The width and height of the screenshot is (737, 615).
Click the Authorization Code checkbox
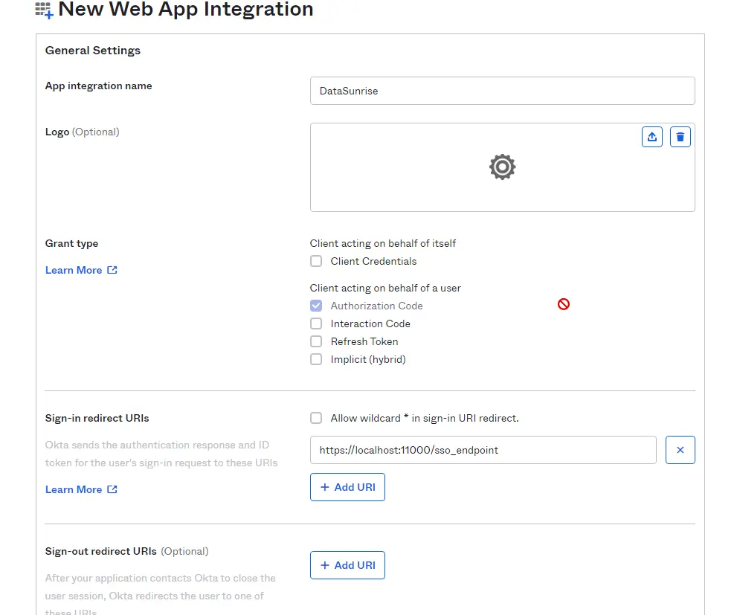click(316, 306)
